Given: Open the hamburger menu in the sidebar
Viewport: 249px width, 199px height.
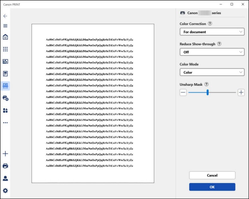Looking at the screenshot, I should (5, 26).
